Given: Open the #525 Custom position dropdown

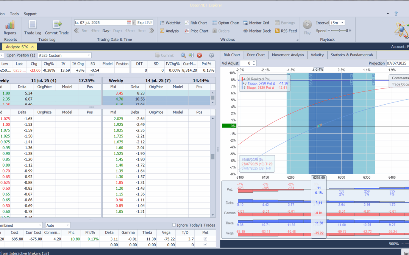Looking at the screenshot, I should coord(89,55).
